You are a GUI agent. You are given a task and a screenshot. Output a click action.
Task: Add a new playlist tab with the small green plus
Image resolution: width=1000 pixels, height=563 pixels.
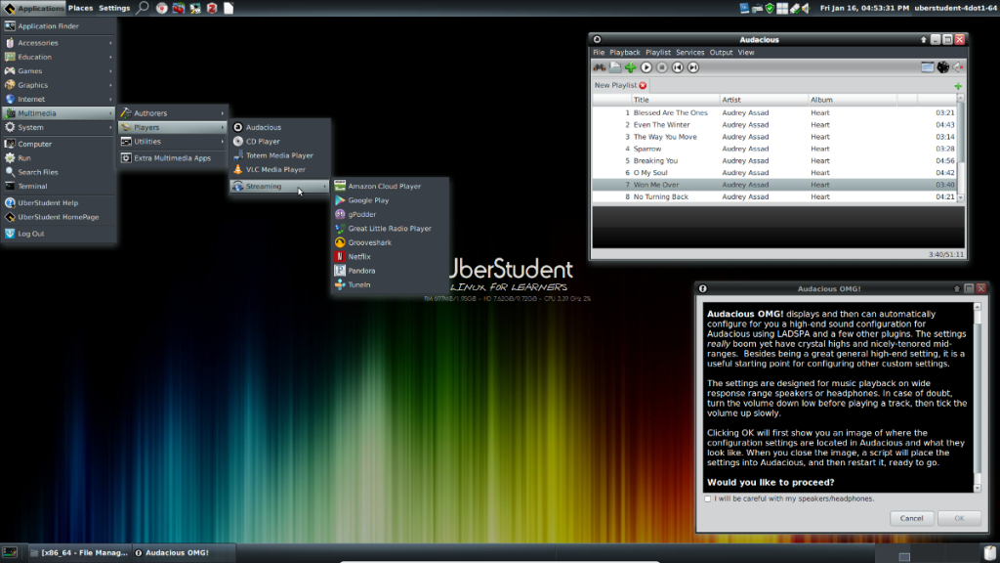[x=958, y=86]
